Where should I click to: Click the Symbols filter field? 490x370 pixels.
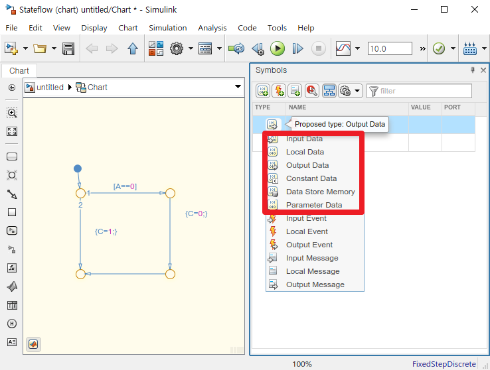pos(419,91)
